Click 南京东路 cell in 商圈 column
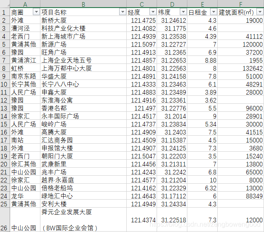Screen dimensions: 264x232 25,76
